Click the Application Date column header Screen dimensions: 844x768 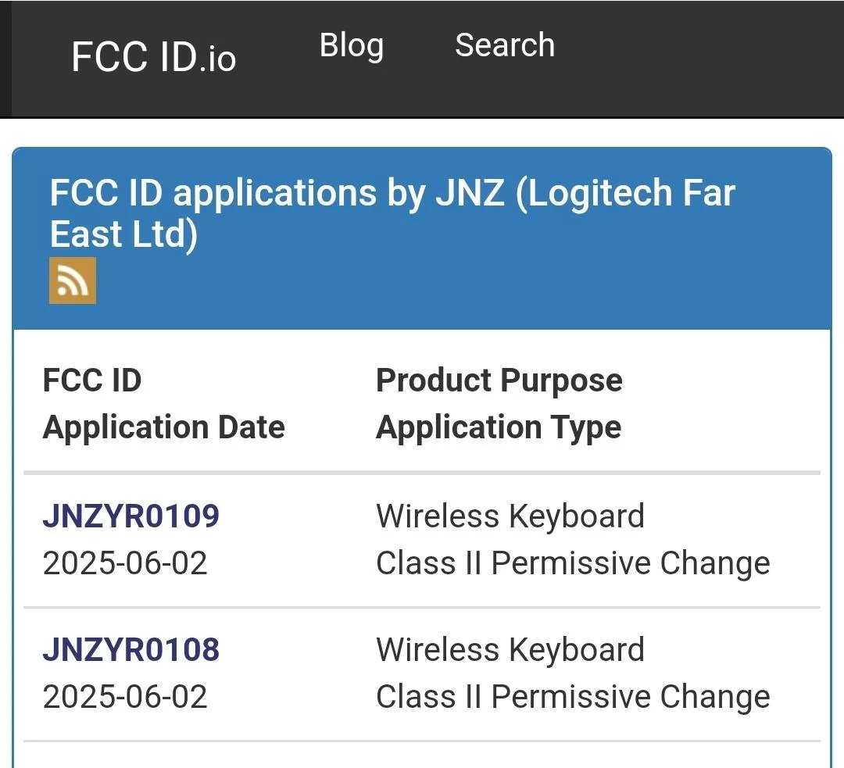(x=163, y=427)
